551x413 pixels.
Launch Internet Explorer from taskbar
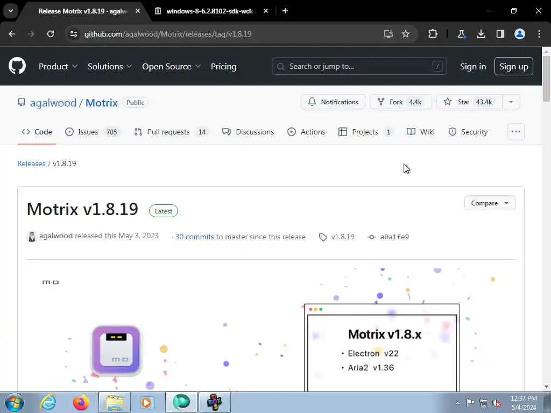(48, 402)
